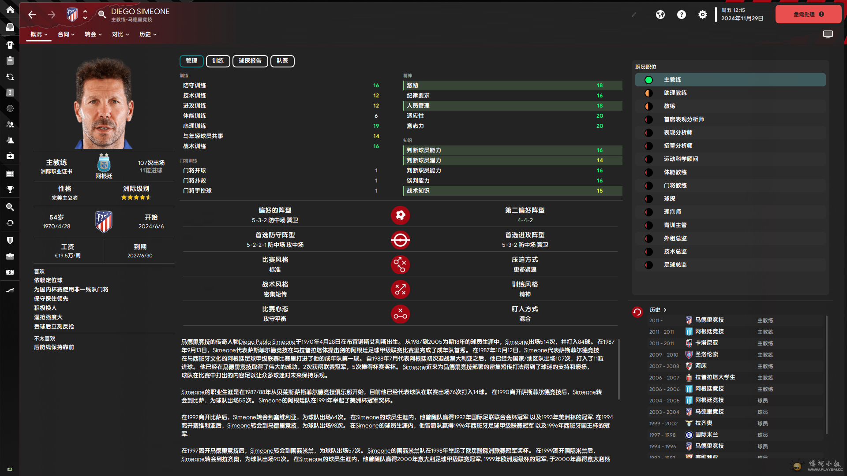This screenshot has width=847, height=476.
Task: Open the hexagon Data Hub sidebar icon
Action: [x=10, y=108]
